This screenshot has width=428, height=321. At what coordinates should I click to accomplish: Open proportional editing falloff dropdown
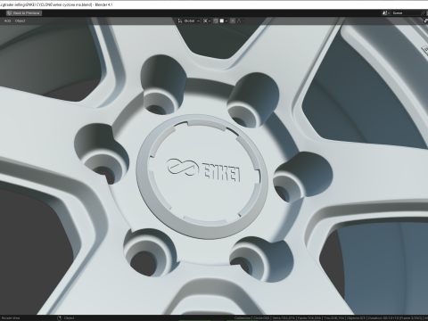[x=240, y=21]
